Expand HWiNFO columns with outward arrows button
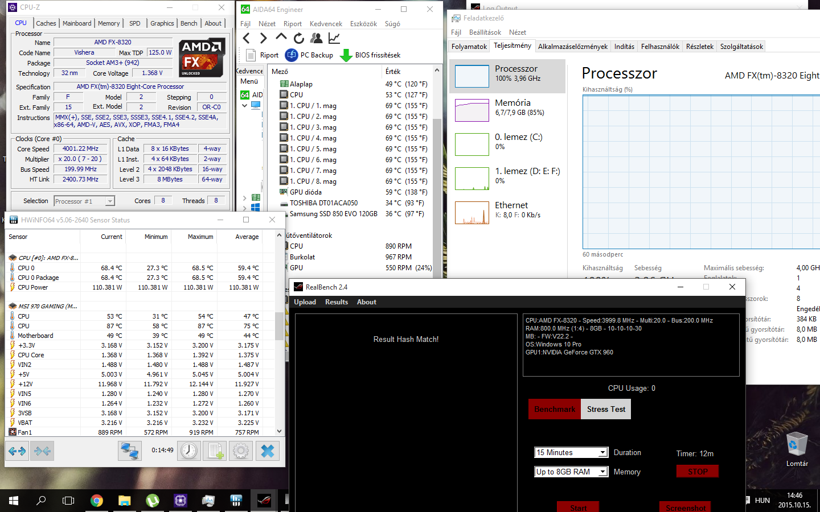The width and height of the screenshot is (820, 512). point(17,451)
